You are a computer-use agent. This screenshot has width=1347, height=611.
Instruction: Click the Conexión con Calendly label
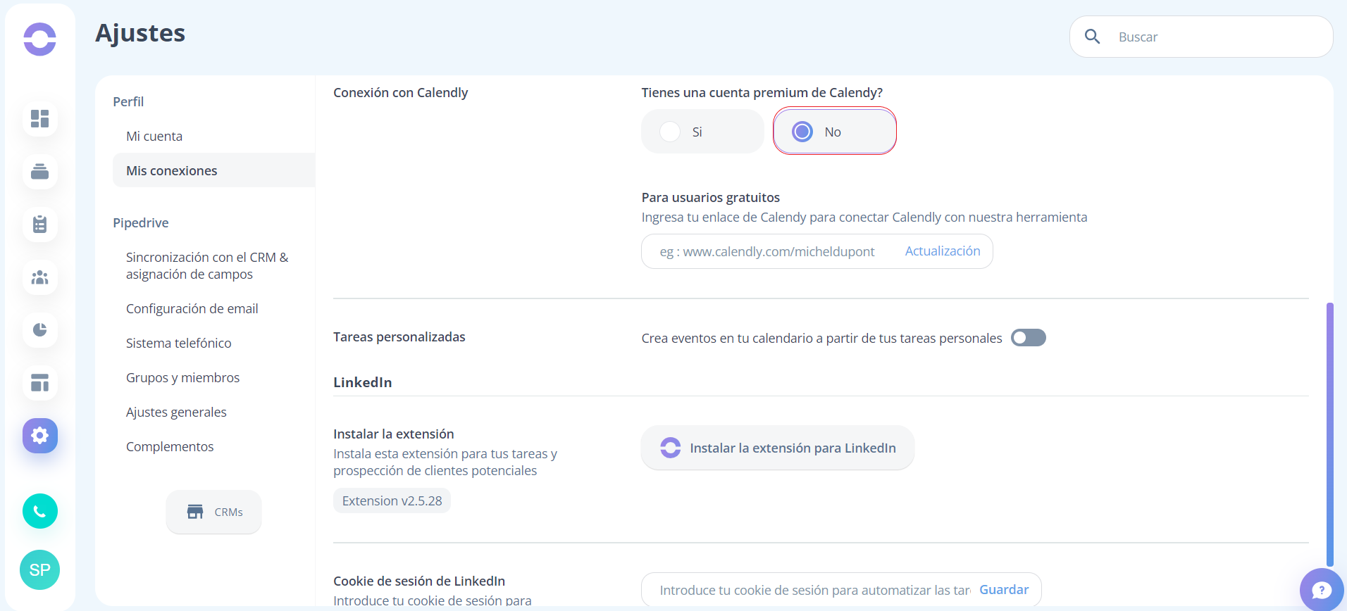(x=400, y=92)
